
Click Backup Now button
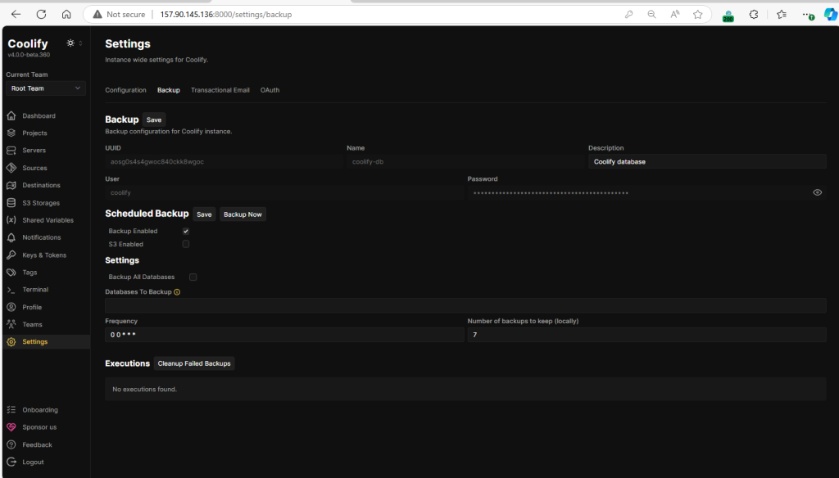pyautogui.click(x=243, y=214)
